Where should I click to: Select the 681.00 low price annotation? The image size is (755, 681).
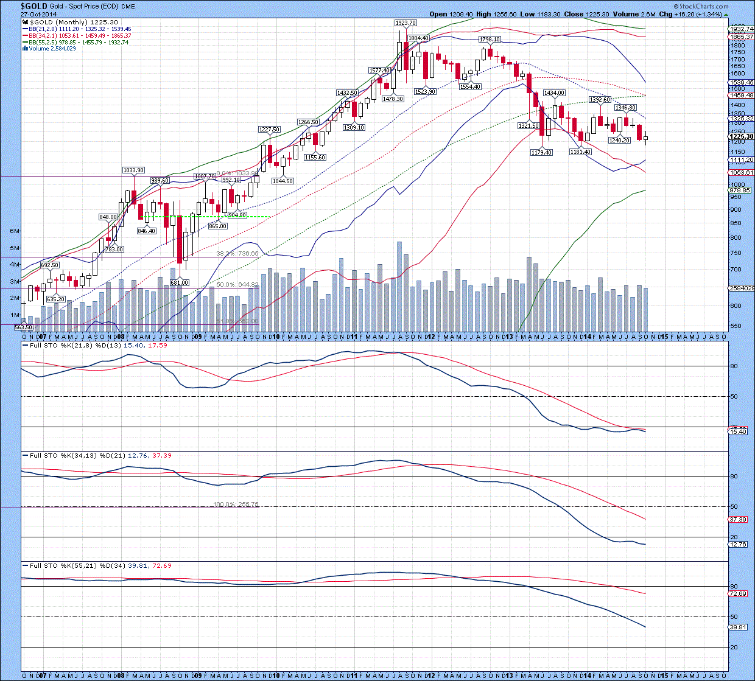pyautogui.click(x=180, y=282)
